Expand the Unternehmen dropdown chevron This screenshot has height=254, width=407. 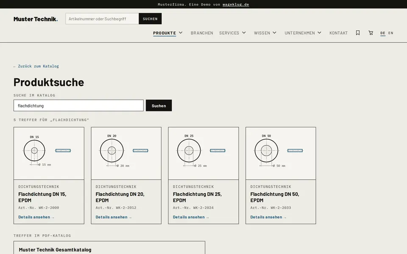[319, 33]
